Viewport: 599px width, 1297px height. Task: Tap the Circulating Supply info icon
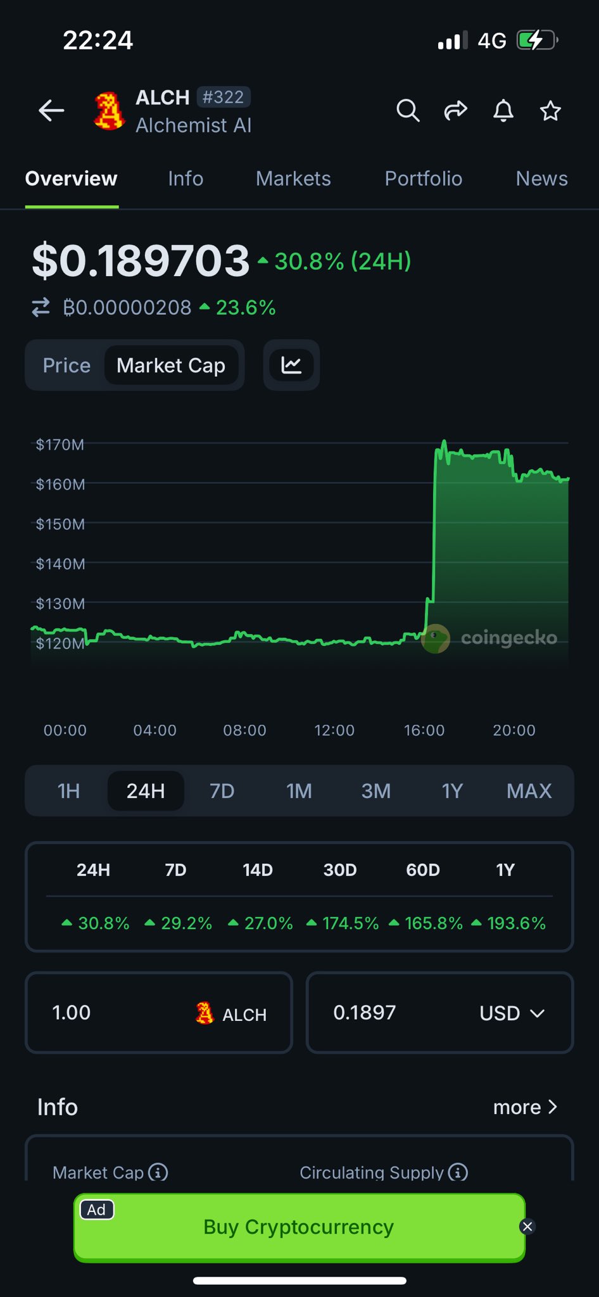(458, 1172)
